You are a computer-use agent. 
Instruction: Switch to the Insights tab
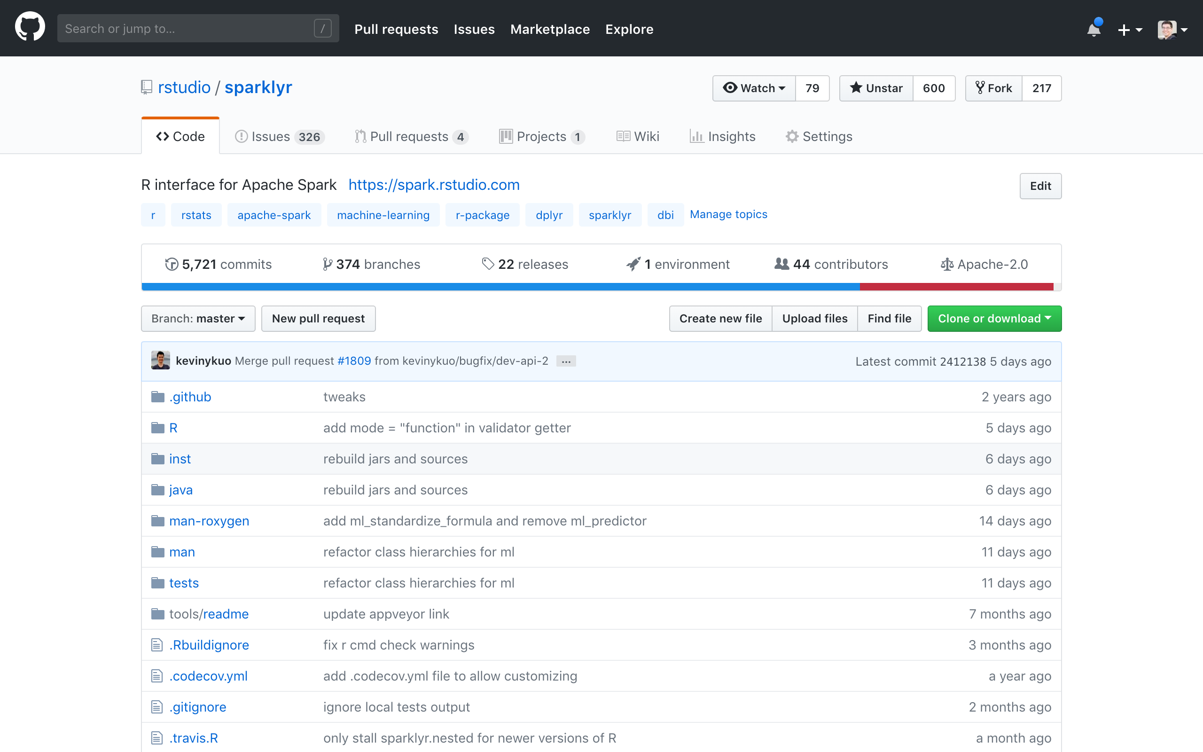(x=722, y=136)
